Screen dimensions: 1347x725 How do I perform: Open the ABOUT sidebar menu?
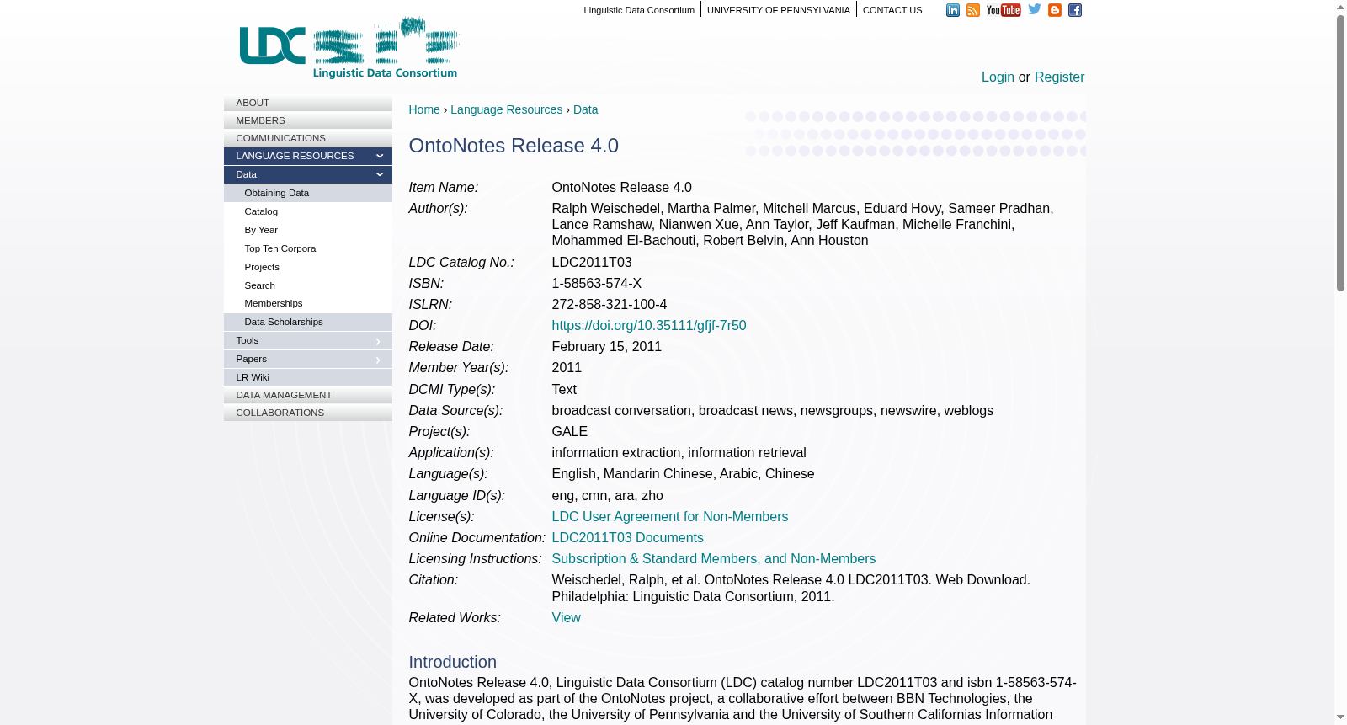coord(308,103)
